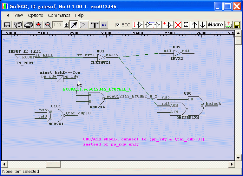
Task: Open the Commands menu
Action: pos(59,15)
